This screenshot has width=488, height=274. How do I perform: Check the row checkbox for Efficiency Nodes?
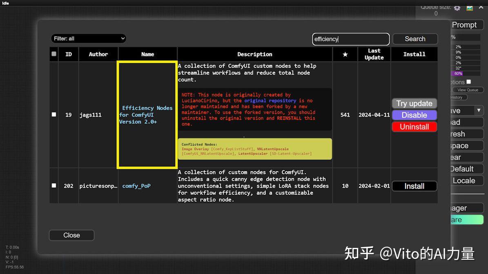[53, 115]
